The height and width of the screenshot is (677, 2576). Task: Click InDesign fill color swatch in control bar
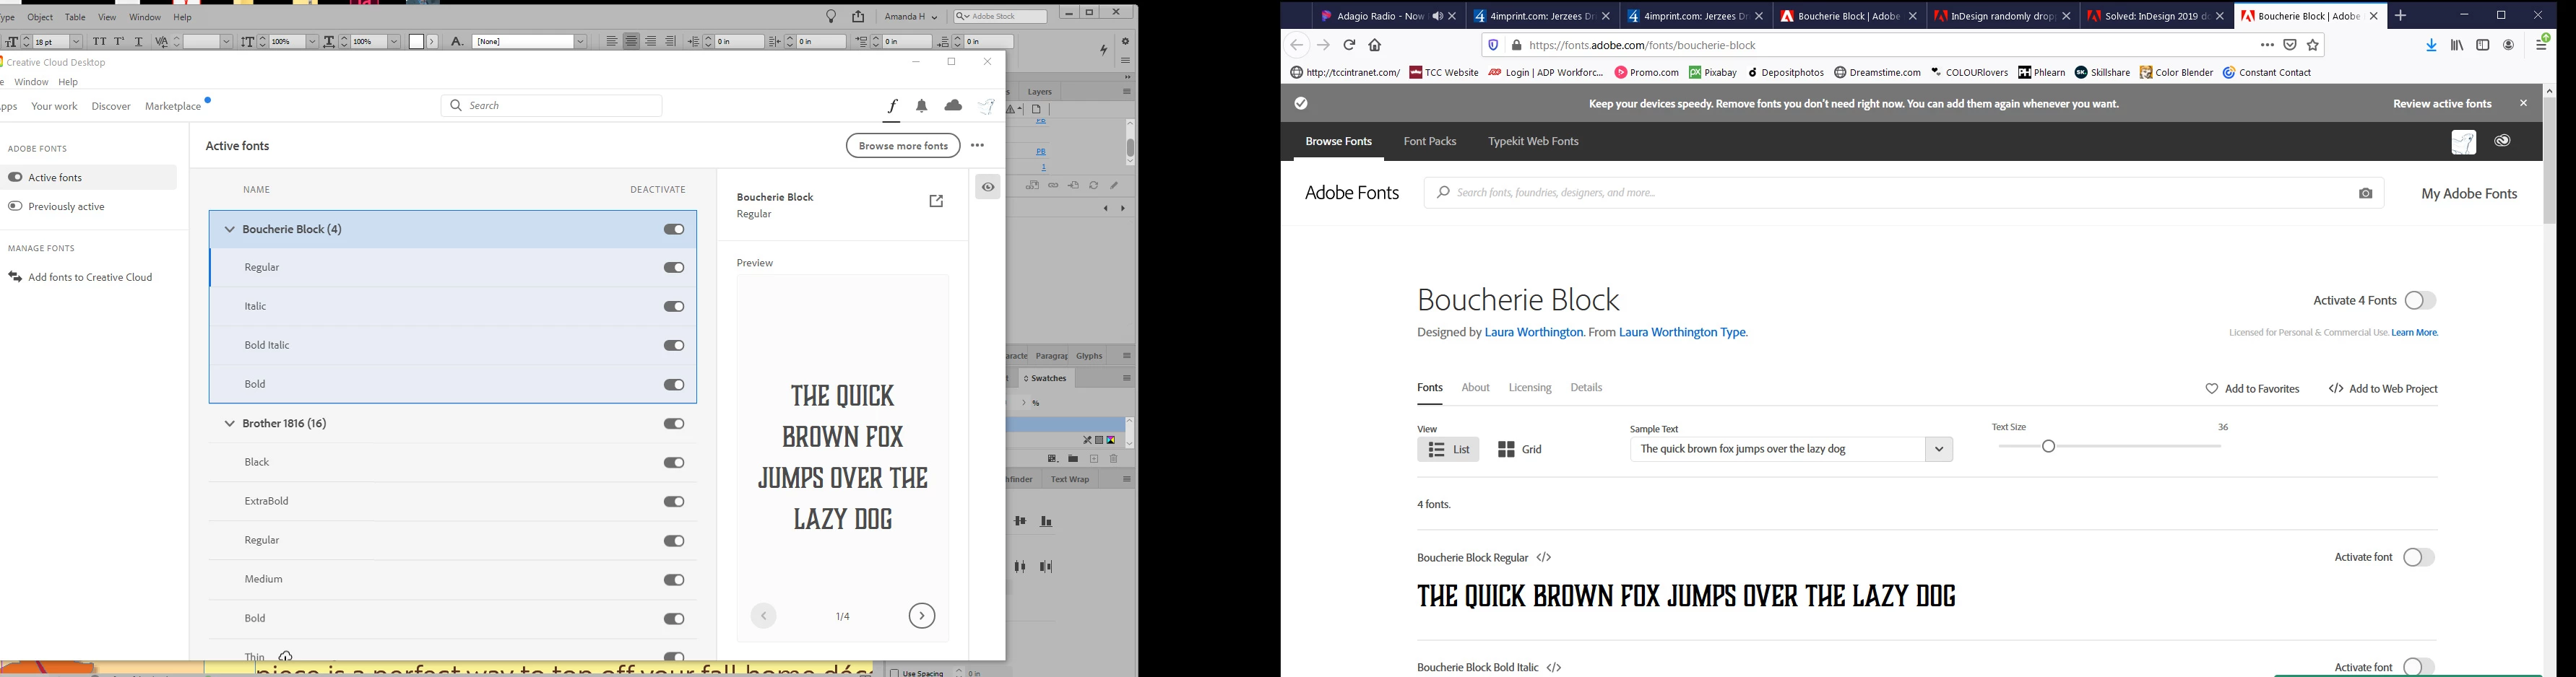tap(417, 42)
